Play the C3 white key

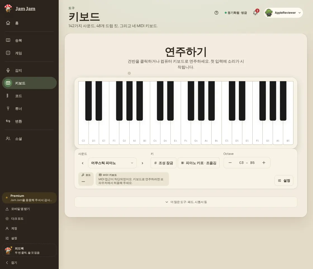coord(84,133)
